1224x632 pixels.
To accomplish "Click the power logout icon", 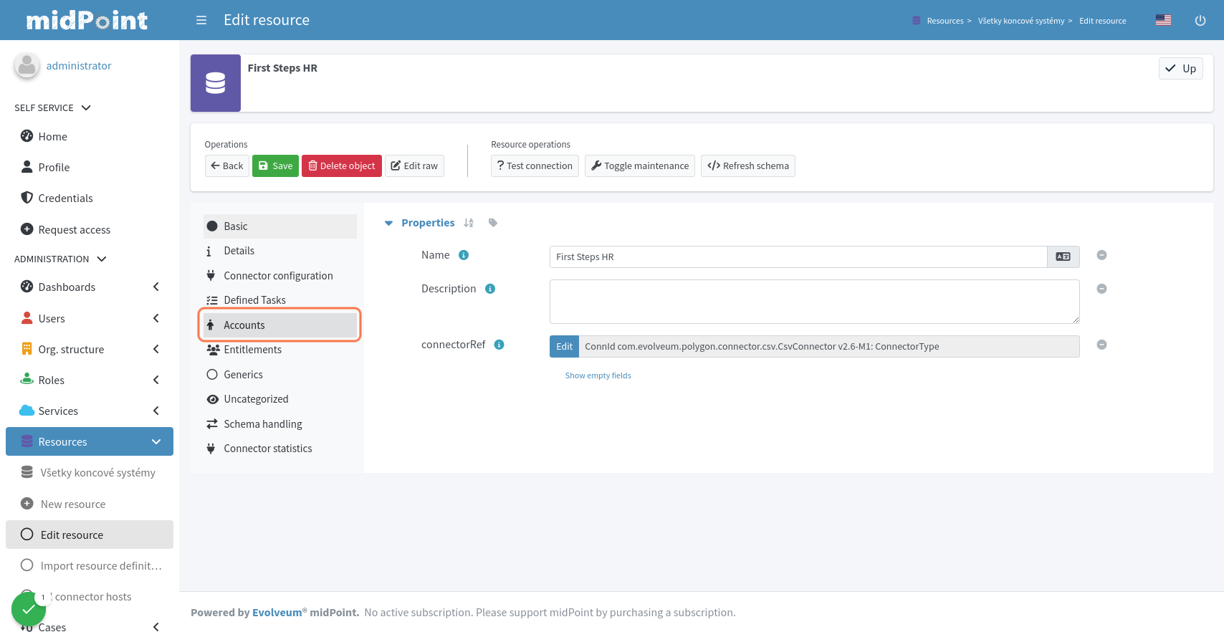I will (x=1200, y=20).
